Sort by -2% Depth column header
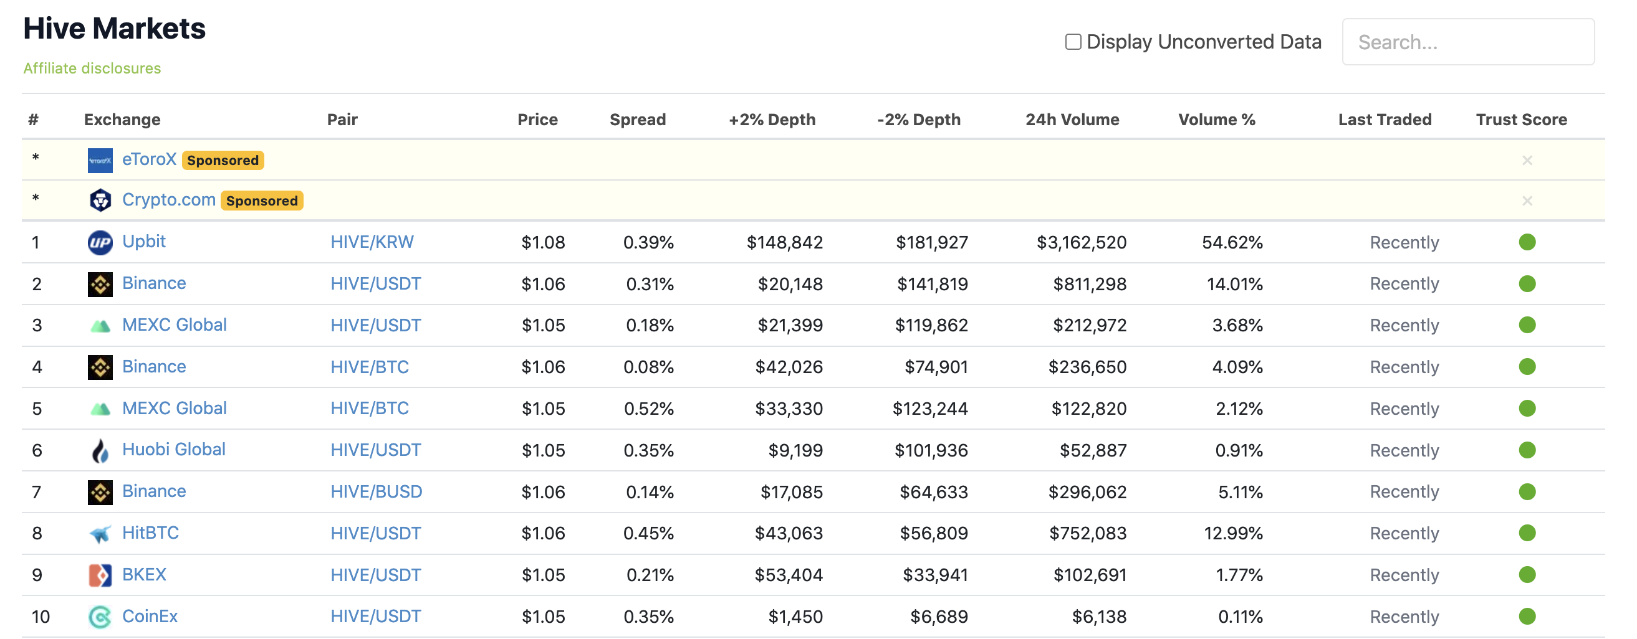The height and width of the screenshot is (639, 1637). 918,120
